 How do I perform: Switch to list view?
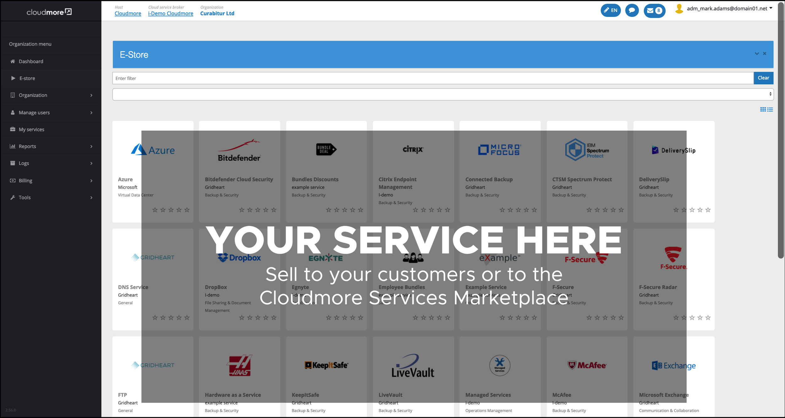tap(770, 109)
